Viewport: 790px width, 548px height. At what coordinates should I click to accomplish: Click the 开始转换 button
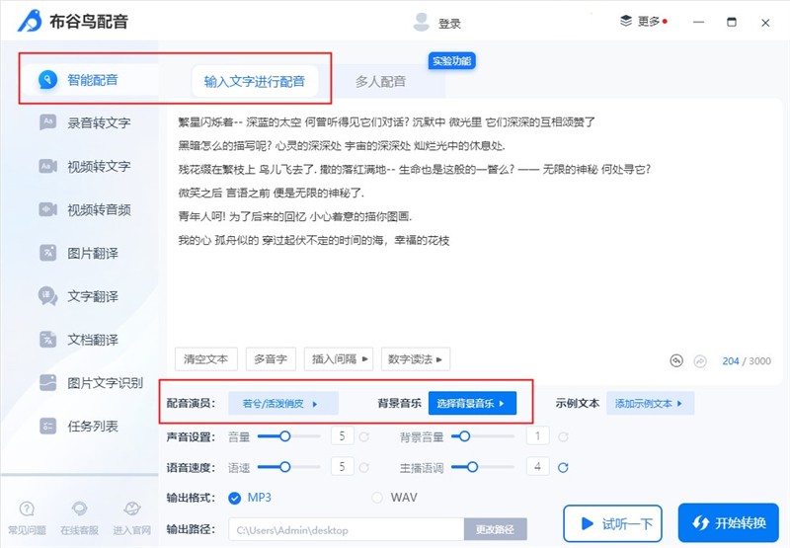729,522
